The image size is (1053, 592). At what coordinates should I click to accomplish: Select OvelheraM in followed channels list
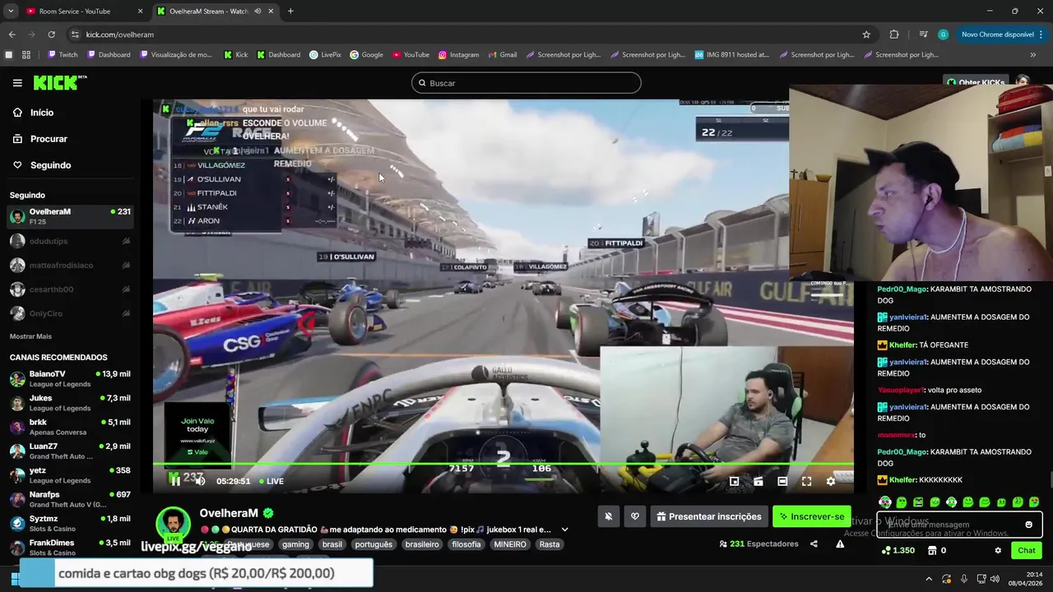click(x=70, y=216)
